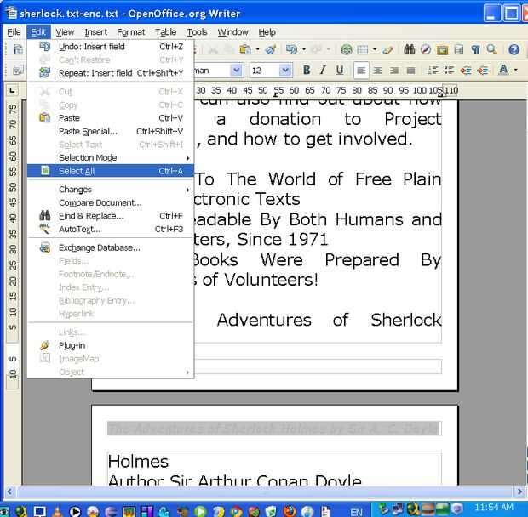Choose Plug-in in the Edit menu
The width and height of the screenshot is (528, 517).
pyautogui.click(x=111, y=345)
